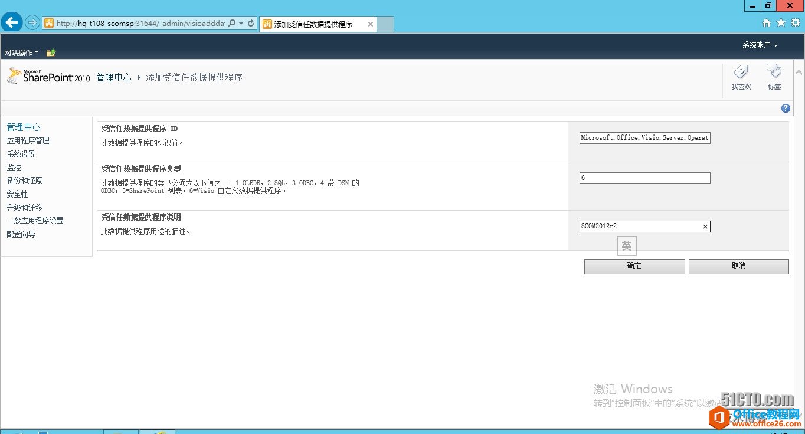The height and width of the screenshot is (434, 805).
Task: Go to 应用程序管理
Action: tap(28, 140)
